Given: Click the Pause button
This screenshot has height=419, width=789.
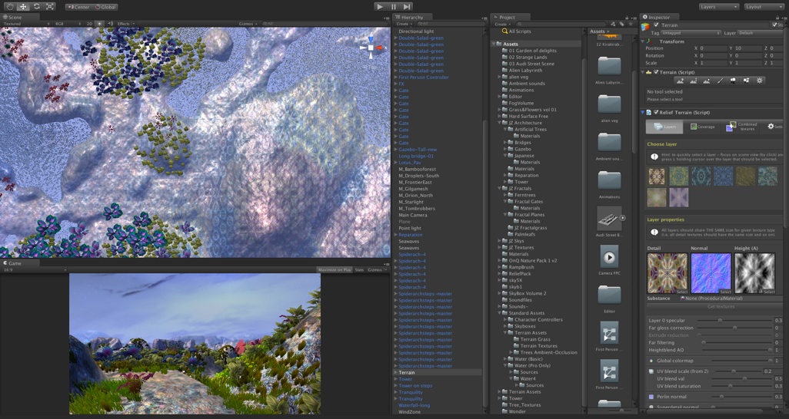Looking at the screenshot, I should (x=394, y=6).
